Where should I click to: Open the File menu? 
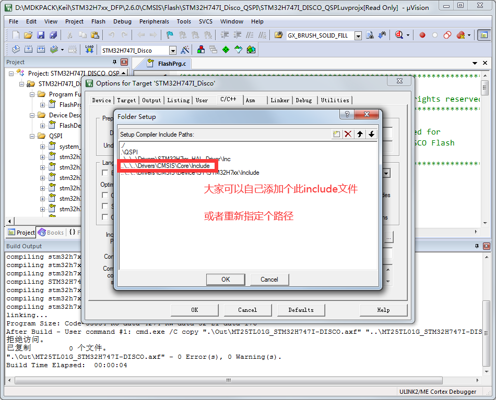(x=14, y=21)
